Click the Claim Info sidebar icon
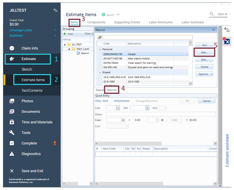 tap(12, 48)
